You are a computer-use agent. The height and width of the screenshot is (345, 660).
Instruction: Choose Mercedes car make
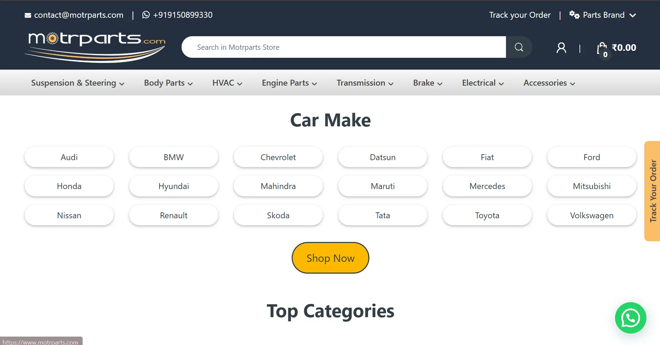[487, 186]
